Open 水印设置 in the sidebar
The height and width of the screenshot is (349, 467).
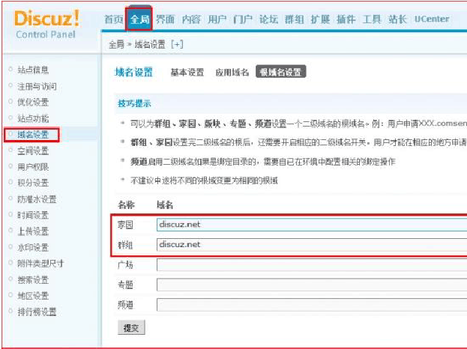coord(33,247)
